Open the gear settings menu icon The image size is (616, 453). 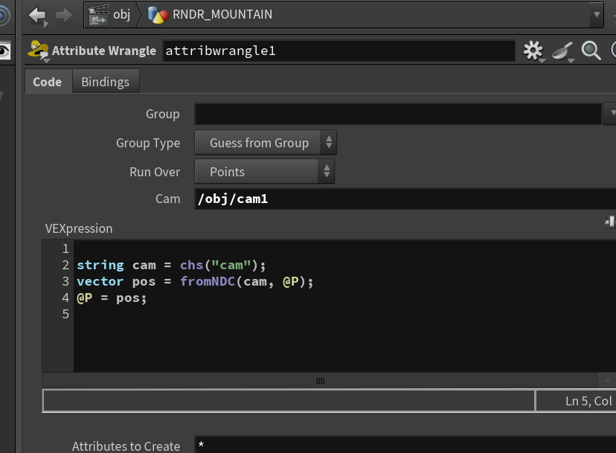[533, 51]
